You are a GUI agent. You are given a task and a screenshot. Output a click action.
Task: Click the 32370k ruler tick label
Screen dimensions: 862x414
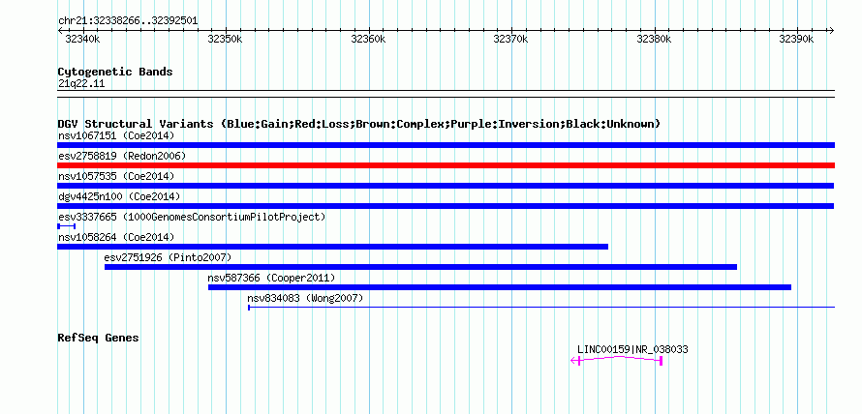[x=511, y=39]
